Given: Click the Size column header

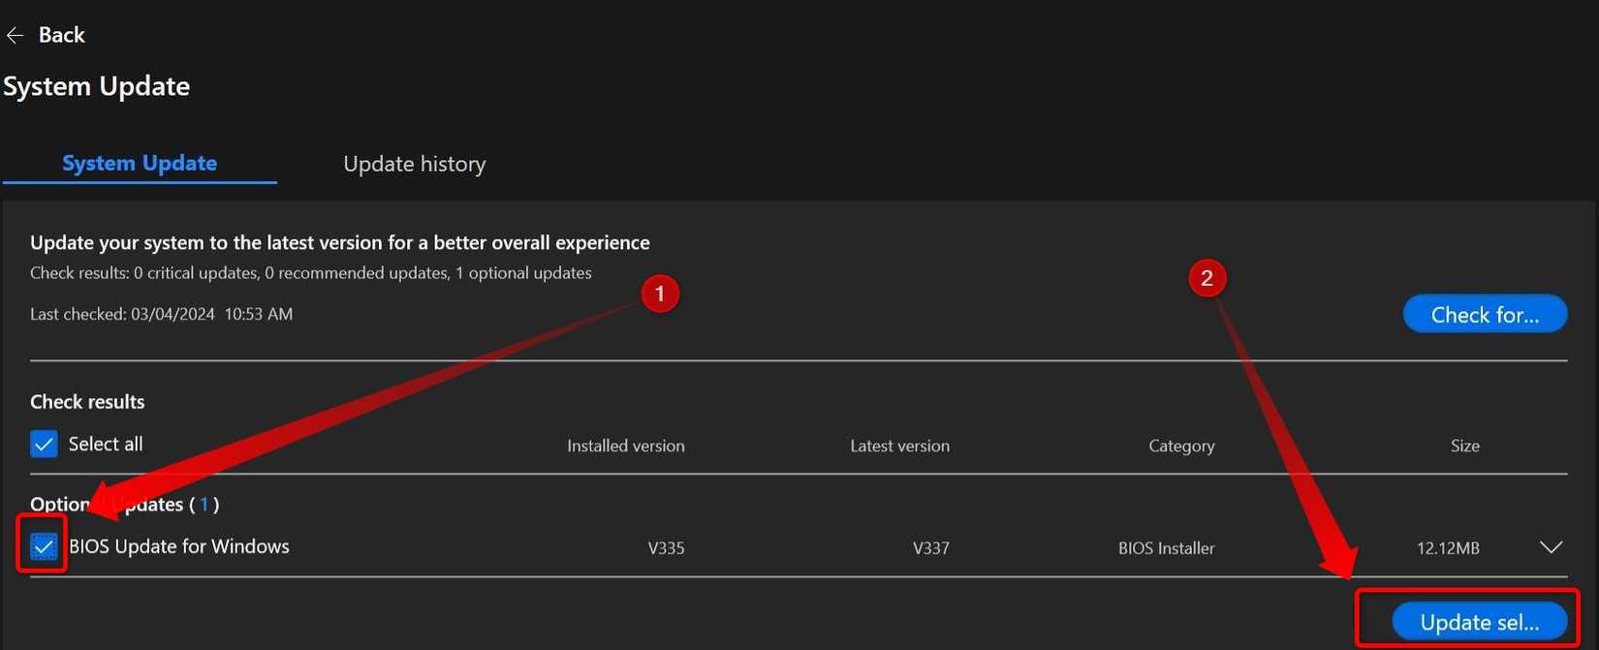Looking at the screenshot, I should coord(1464,445).
